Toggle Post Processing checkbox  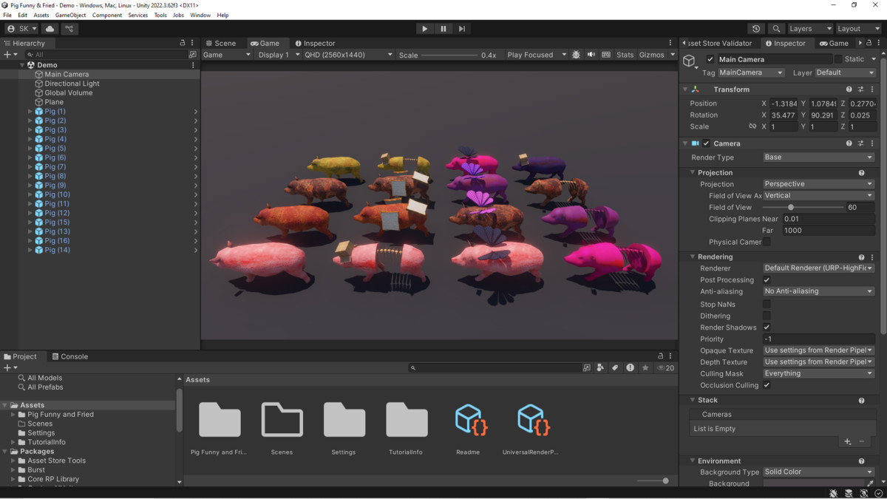click(x=767, y=280)
